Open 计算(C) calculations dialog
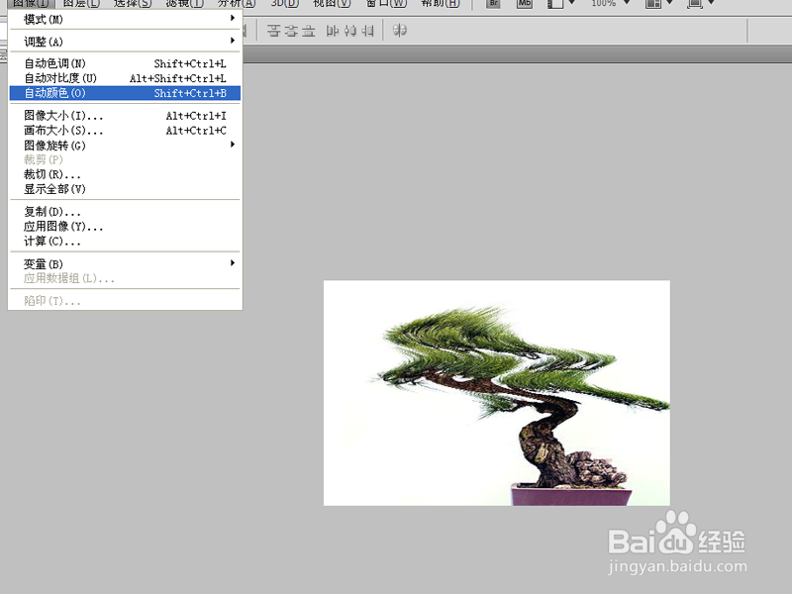 coord(125,242)
